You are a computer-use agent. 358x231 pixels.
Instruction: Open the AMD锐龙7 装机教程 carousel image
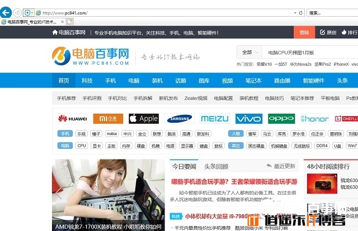pos(108,195)
